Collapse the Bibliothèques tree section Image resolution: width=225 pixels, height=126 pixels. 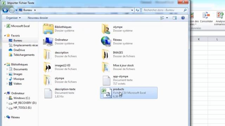5,64
